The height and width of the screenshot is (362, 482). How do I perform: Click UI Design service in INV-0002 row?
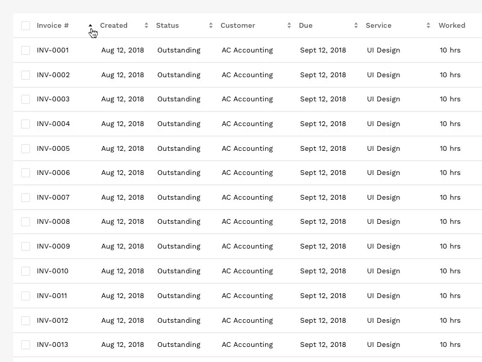click(x=383, y=75)
